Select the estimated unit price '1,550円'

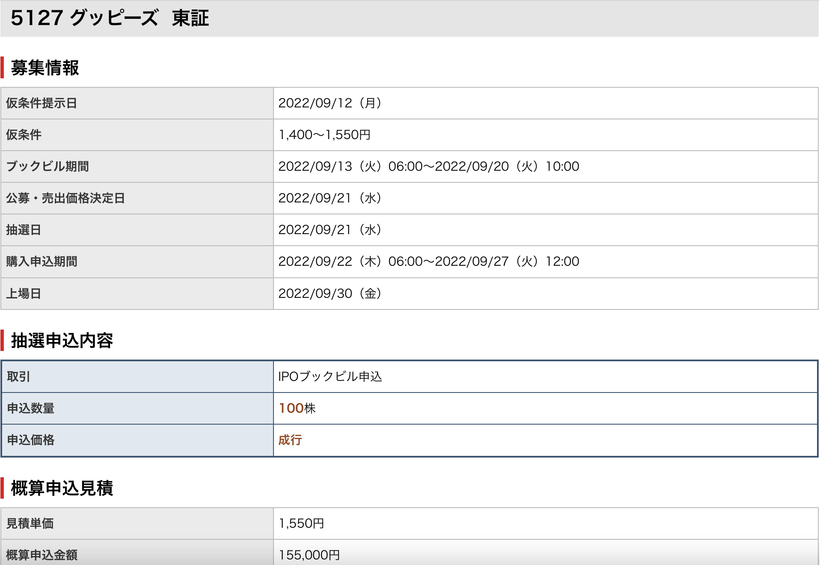[x=301, y=523]
